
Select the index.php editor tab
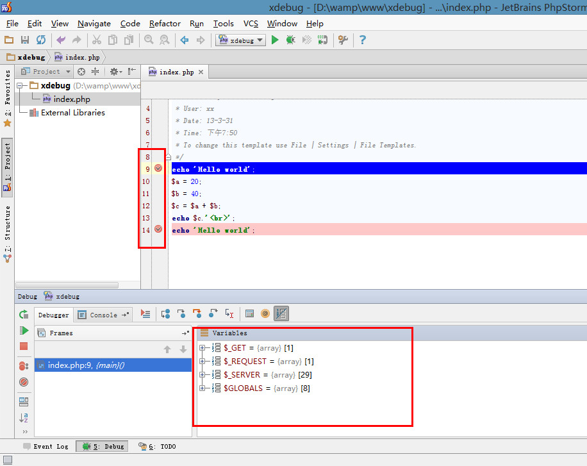pyautogui.click(x=176, y=72)
